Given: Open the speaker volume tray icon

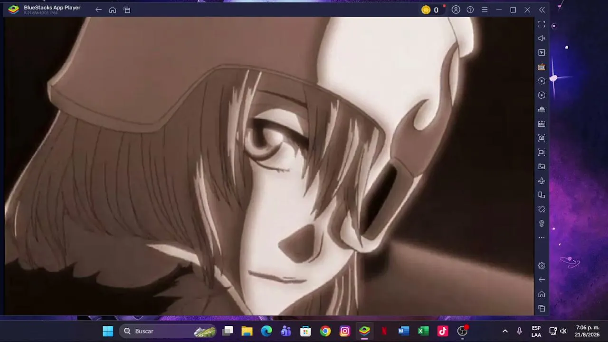Looking at the screenshot, I should point(563,331).
